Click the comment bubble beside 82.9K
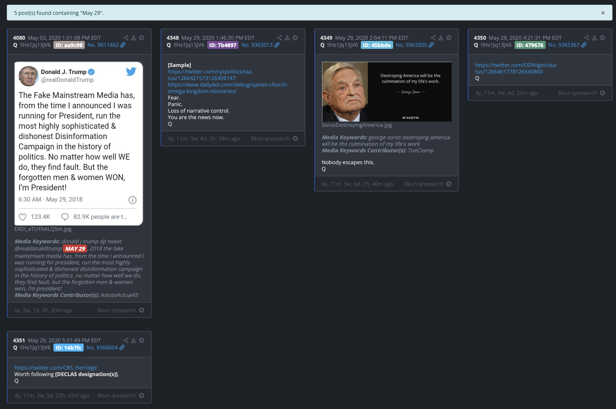This screenshot has height=409, width=616. pyautogui.click(x=65, y=217)
